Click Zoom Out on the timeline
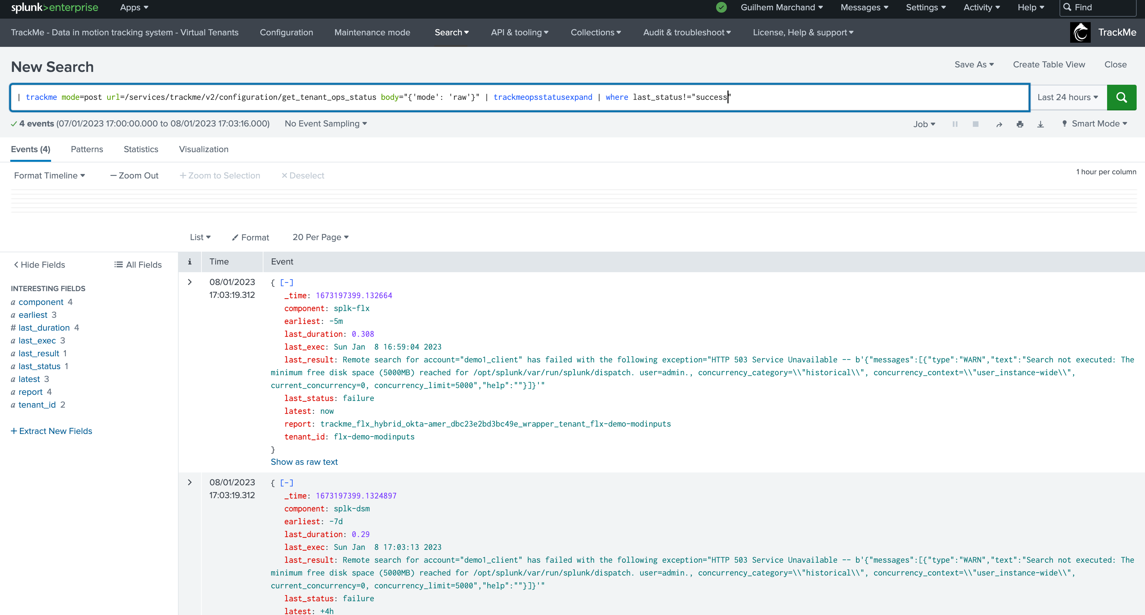Viewport: 1145px width, 615px height. pyautogui.click(x=134, y=176)
